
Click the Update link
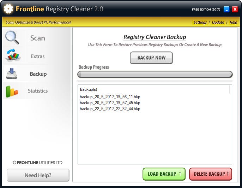click(x=218, y=22)
